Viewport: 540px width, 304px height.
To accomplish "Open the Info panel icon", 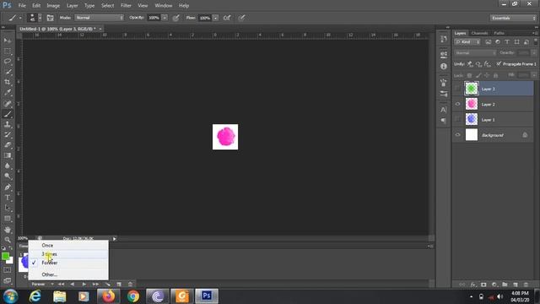I will click(x=444, y=66).
